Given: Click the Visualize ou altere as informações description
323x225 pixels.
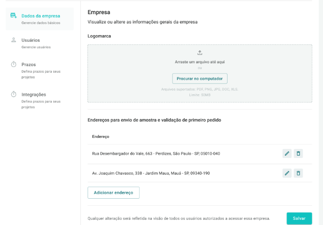Looking at the screenshot, I should pyautogui.click(x=142, y=22).
